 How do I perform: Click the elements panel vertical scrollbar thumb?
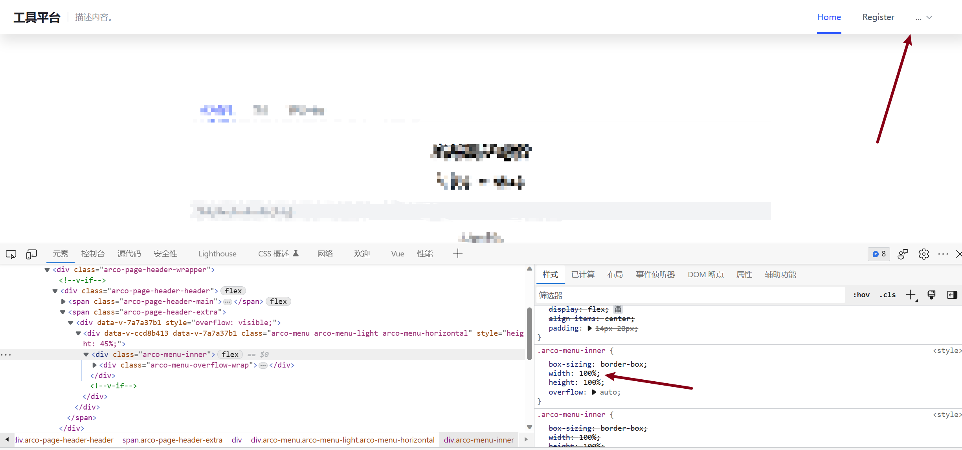529,334
